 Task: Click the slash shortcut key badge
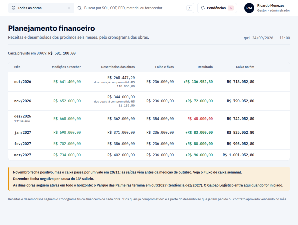(189, 8)
